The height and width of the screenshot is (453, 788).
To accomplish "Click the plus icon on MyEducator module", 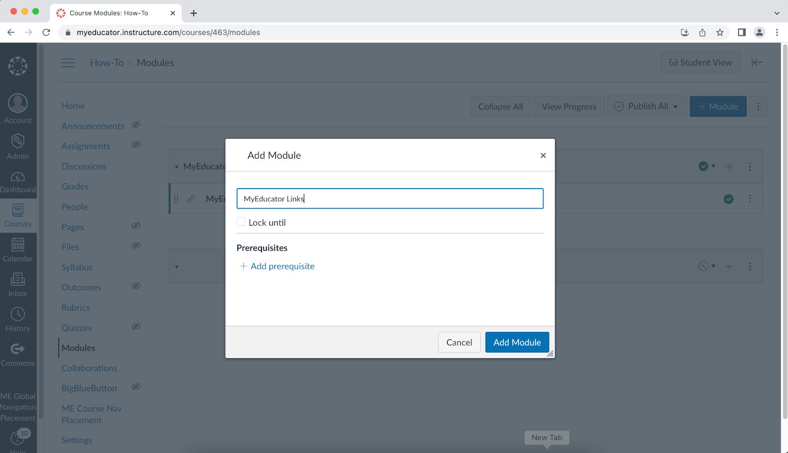I will [729, 167].
